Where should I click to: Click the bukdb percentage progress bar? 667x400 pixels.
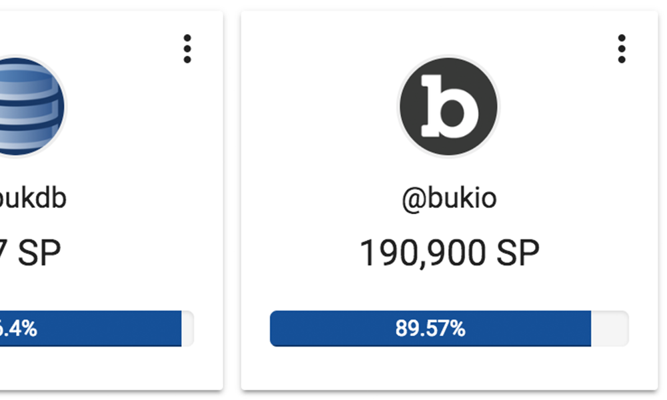97,329
